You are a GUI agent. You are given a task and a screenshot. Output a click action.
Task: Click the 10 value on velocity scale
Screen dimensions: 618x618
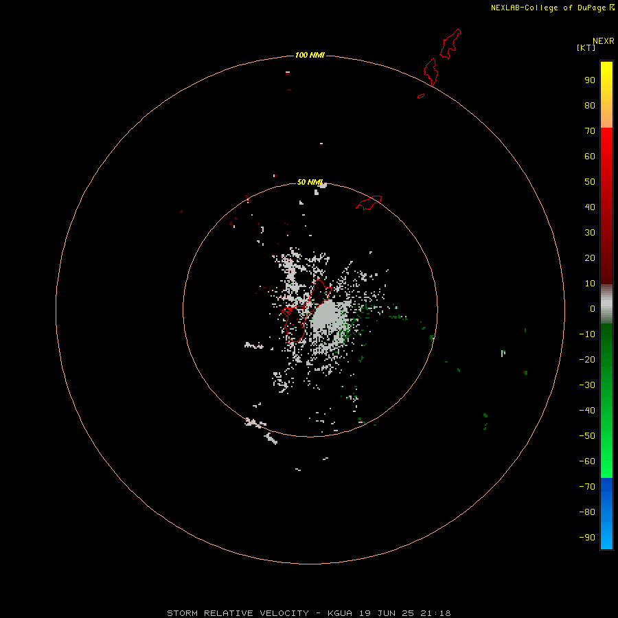(x=590, y=284)
